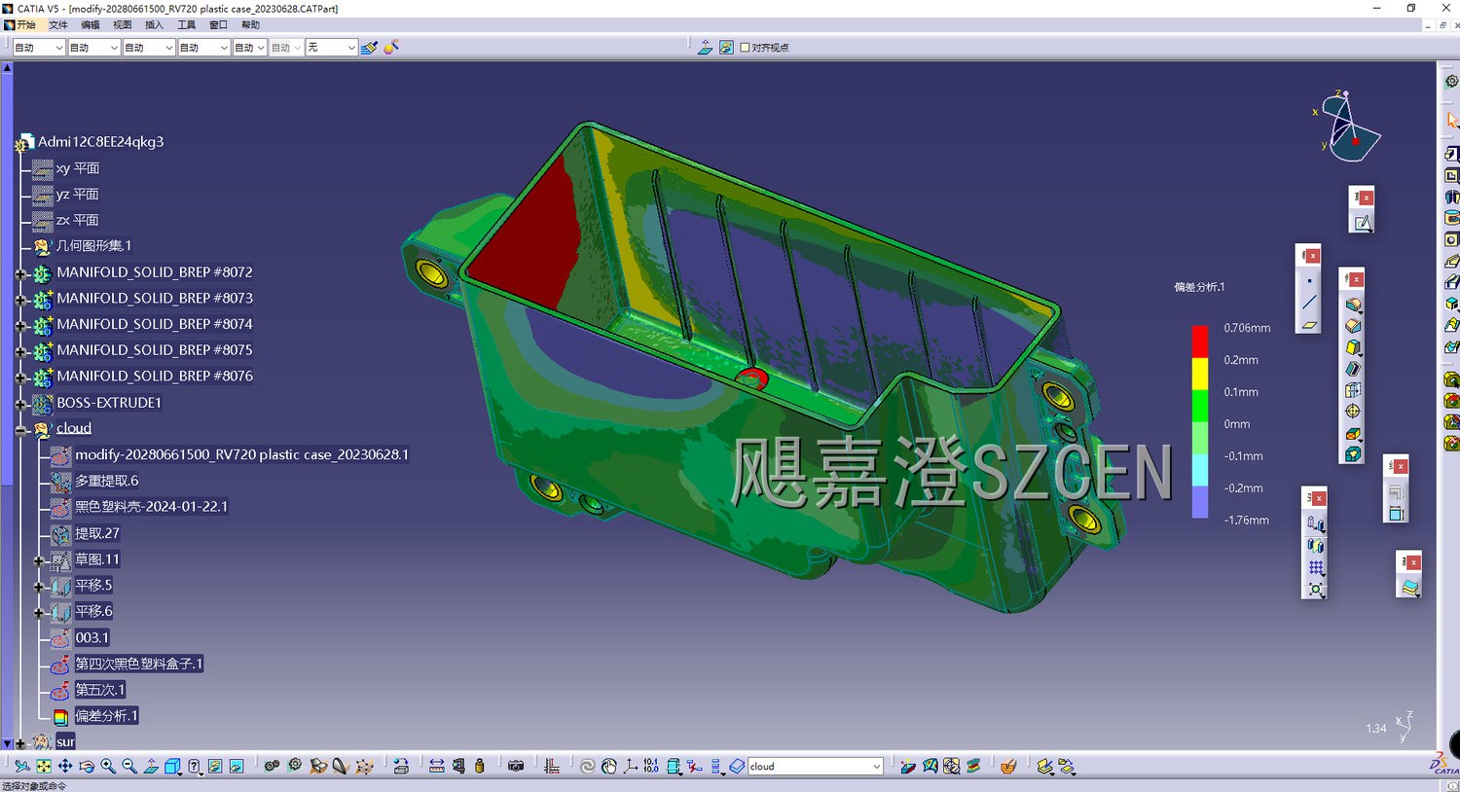Click the yellow color in deviation legend
1460x792 pixels.
pos(1200,375)
